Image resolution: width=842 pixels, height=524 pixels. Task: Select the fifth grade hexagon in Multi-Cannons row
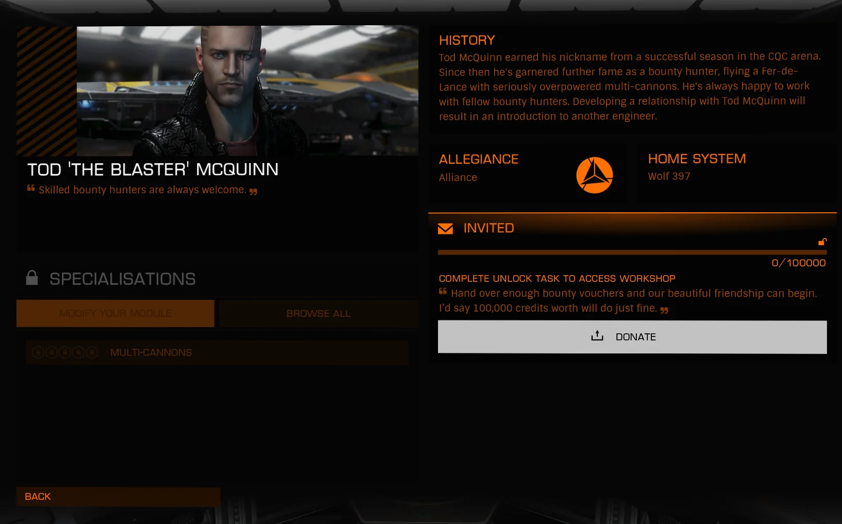click(x=92, y=352)
